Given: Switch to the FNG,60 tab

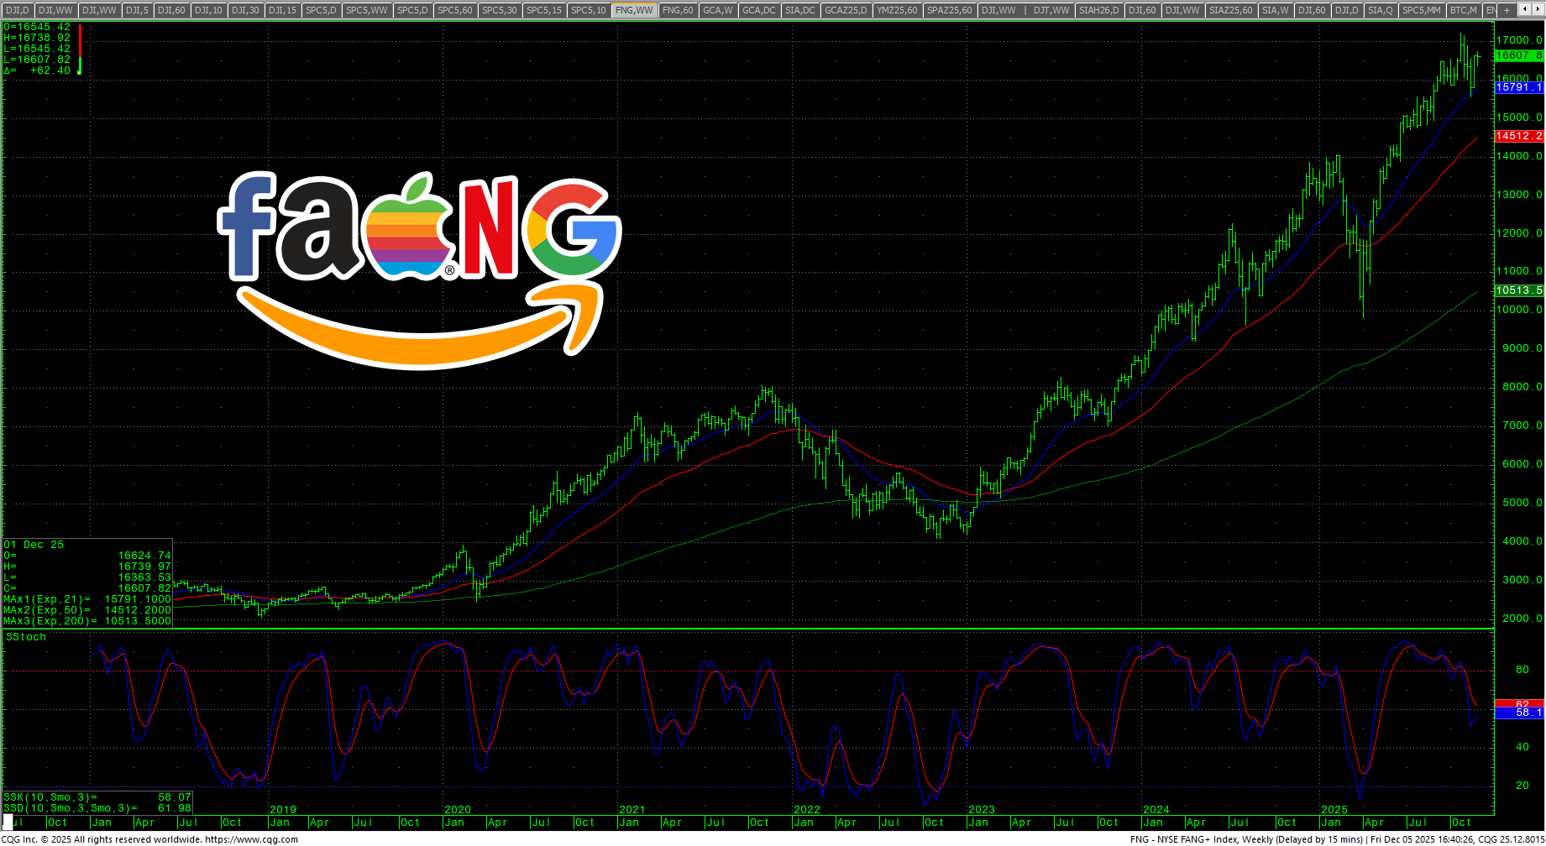Looking at the screenshot, I should click(x=678, y=10).
